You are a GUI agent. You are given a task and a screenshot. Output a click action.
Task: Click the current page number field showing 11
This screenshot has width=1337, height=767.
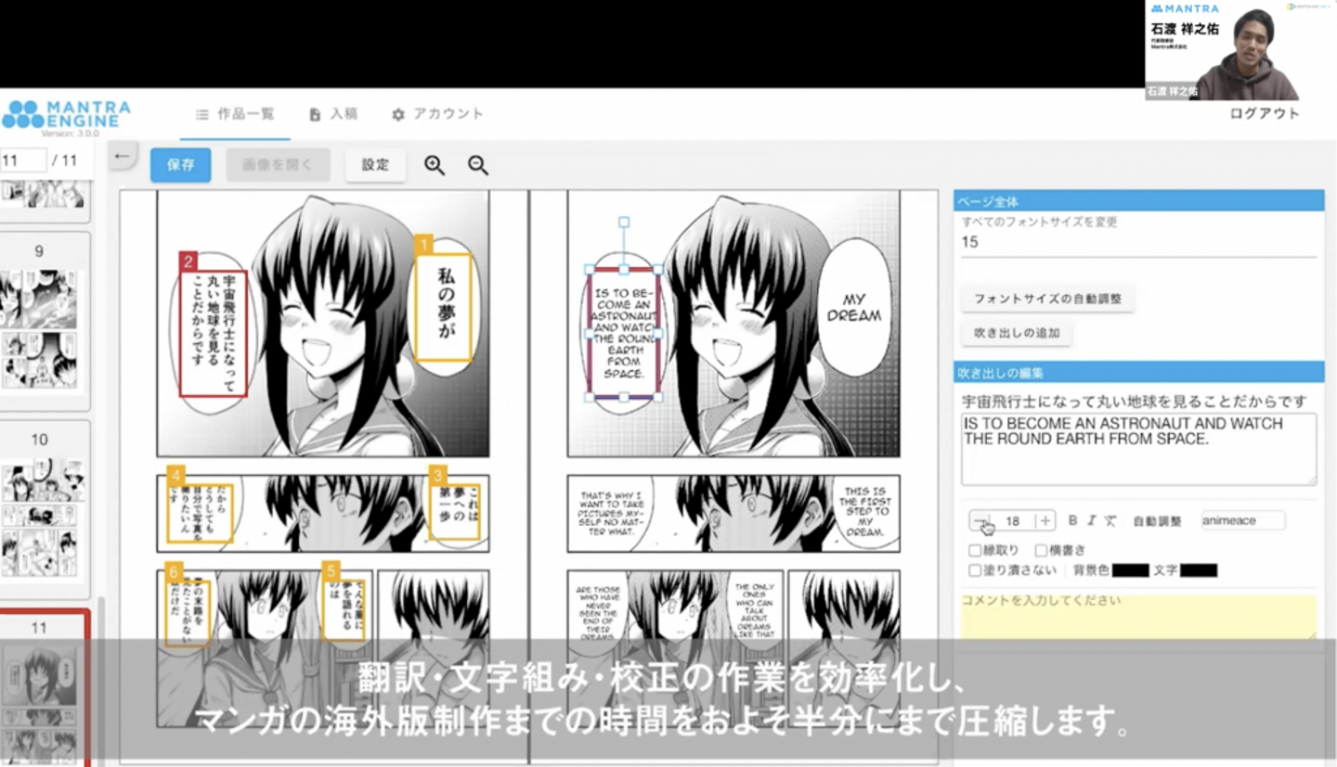point(23,160)
